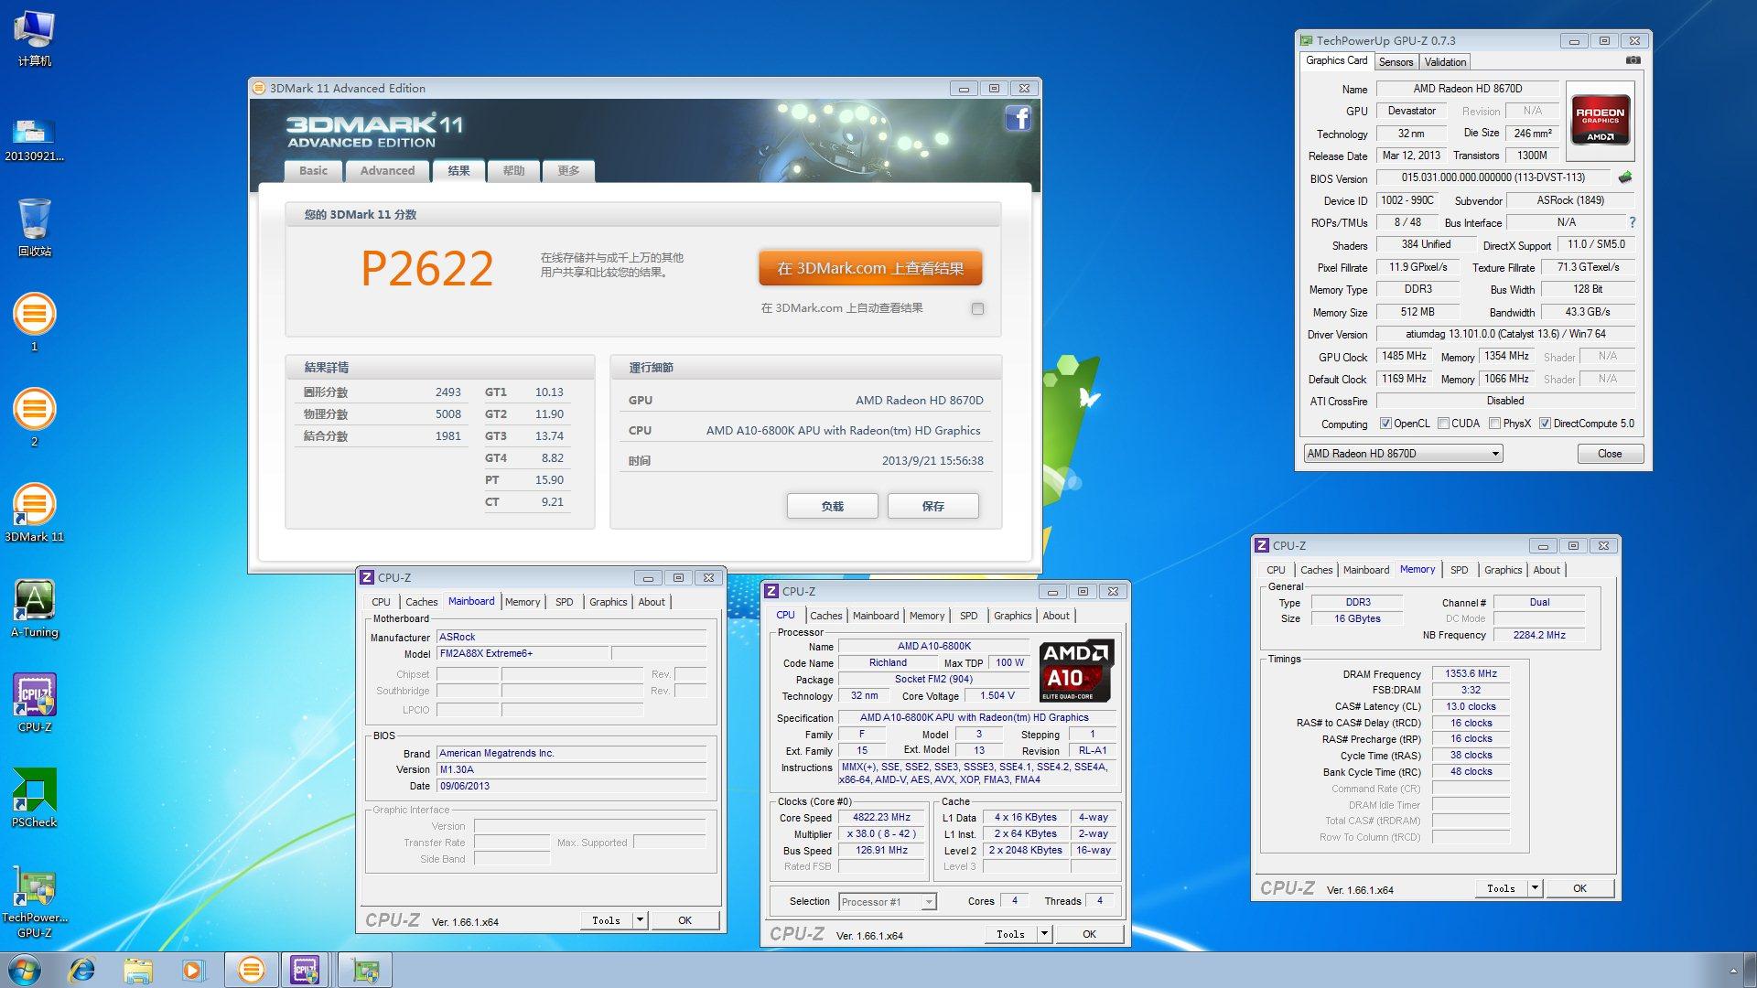Open the Recycle Bin desktop icon

click(35, 227)
